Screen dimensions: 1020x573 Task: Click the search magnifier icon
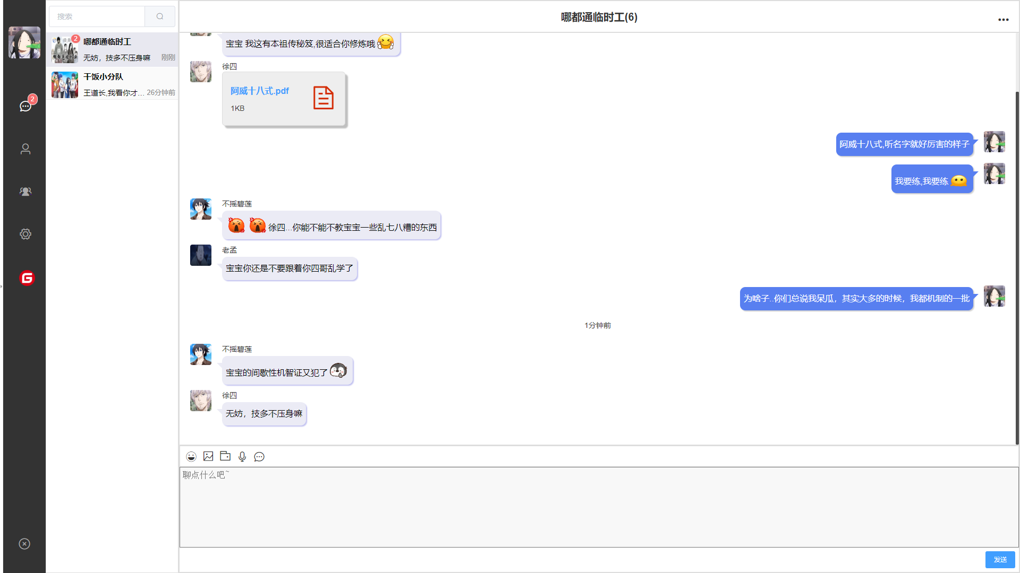(x=159, y=16)
